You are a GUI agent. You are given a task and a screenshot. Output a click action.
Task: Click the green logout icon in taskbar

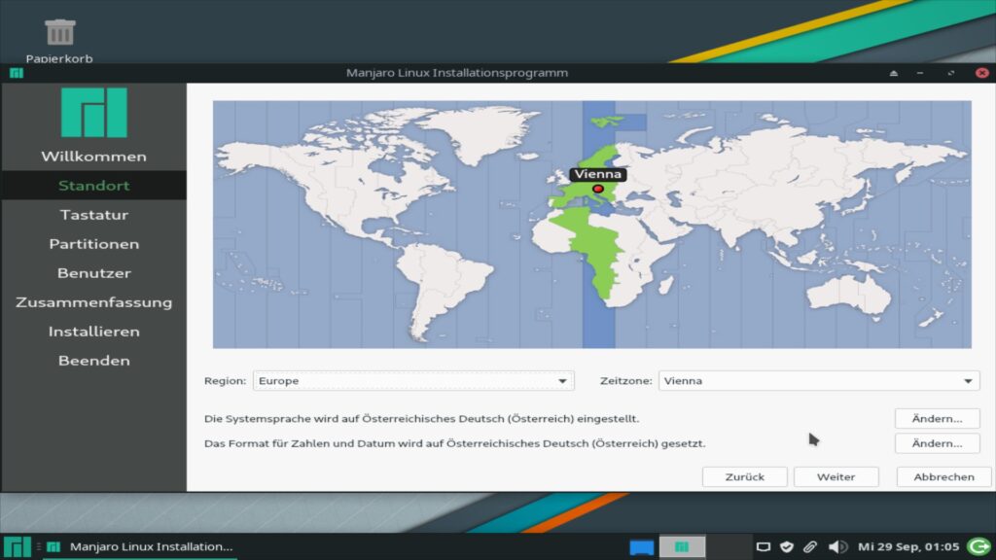coord(978,546)
